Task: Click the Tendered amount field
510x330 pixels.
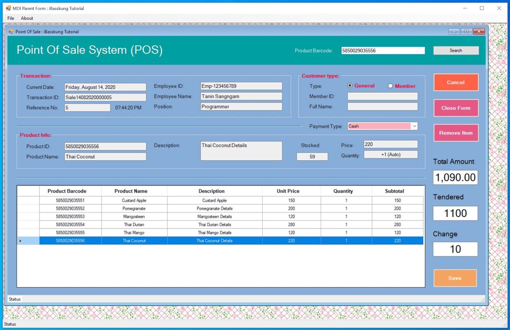Action: pyautogui.click(x=455, y=213)
